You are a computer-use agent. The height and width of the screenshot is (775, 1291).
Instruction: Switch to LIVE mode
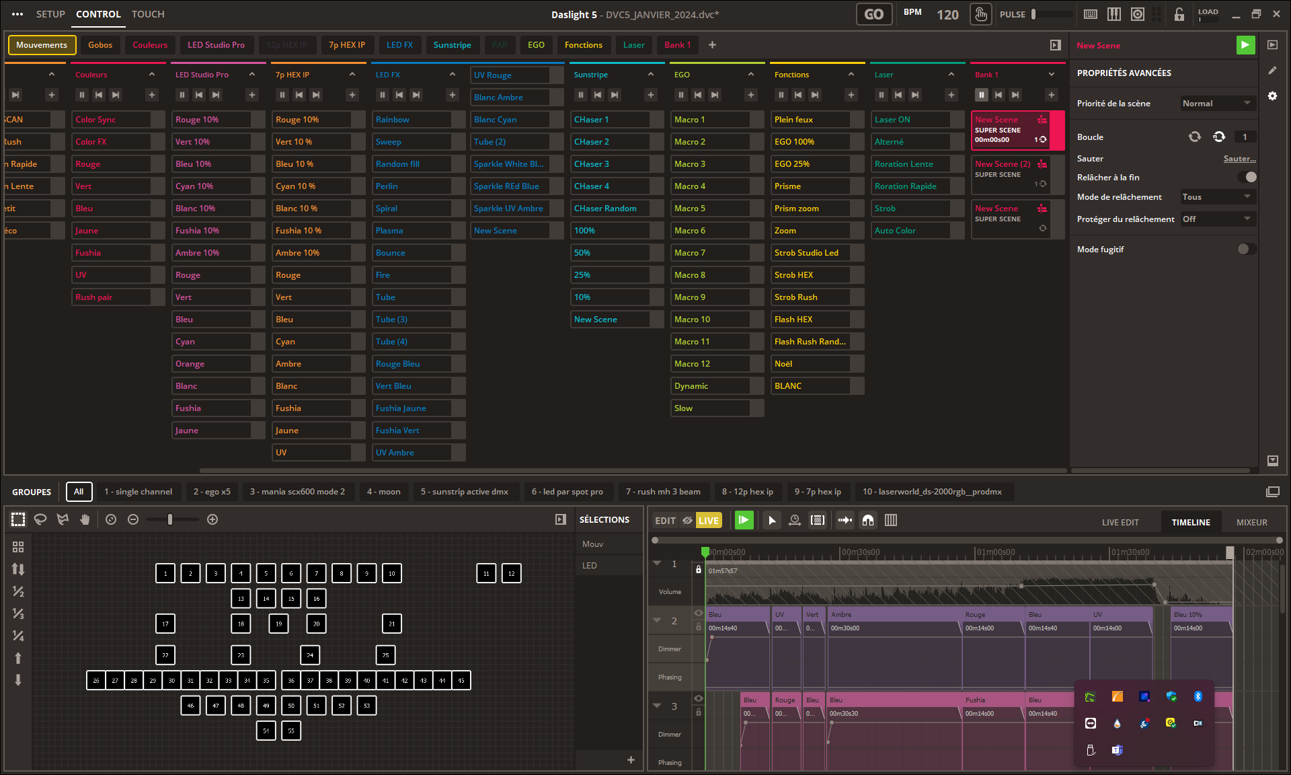click(708, 521)
